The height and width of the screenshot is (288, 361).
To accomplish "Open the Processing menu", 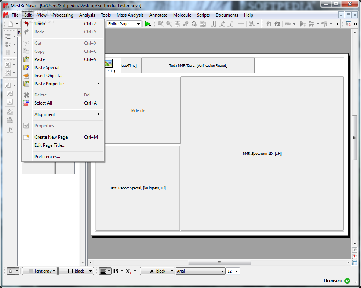I will click(63, 15).
